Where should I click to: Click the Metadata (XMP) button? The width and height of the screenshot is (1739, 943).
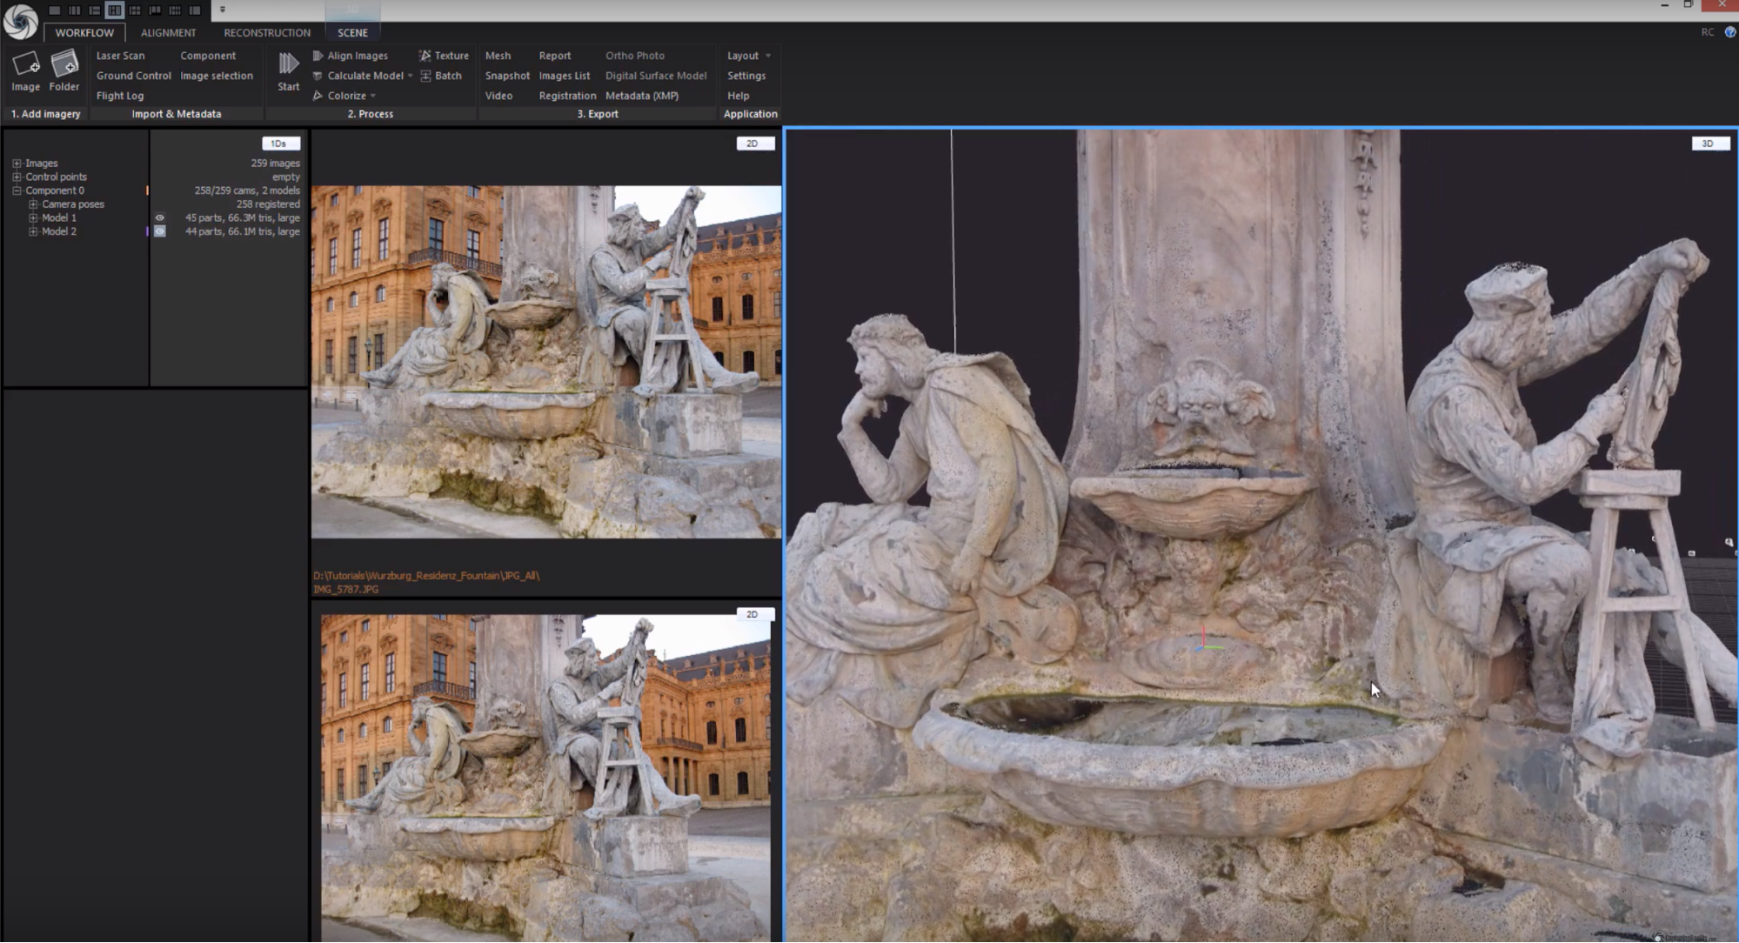642,96
